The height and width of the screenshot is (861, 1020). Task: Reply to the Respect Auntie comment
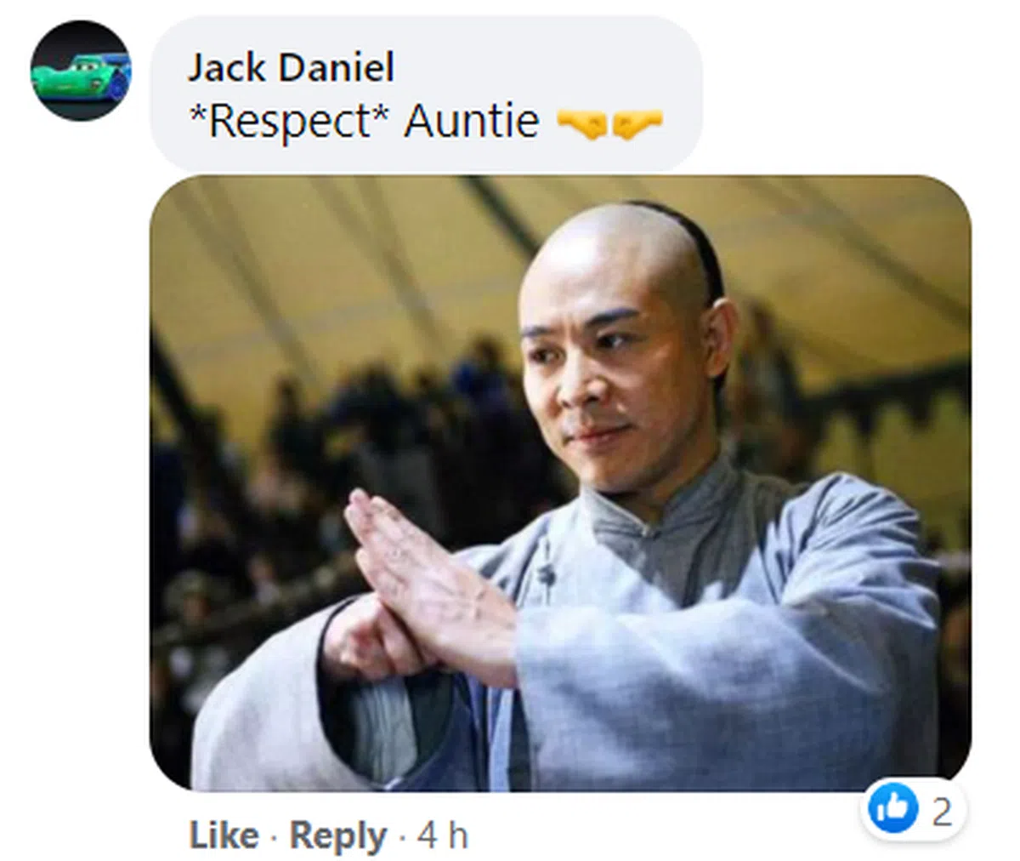[x=337, y=835]
